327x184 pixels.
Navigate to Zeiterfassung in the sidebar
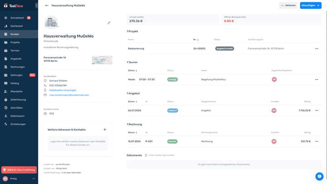pyautogui.click(x=18, y=99)
